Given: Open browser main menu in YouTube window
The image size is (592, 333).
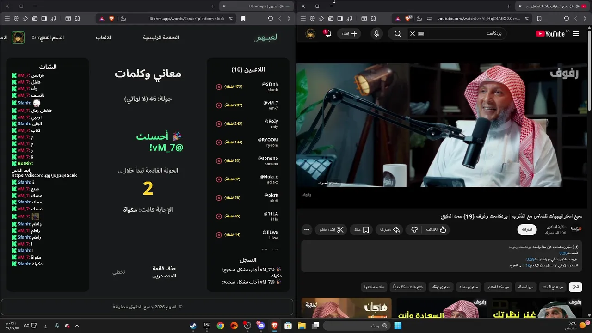Looking at the screenshot, I should pos(303,18).
